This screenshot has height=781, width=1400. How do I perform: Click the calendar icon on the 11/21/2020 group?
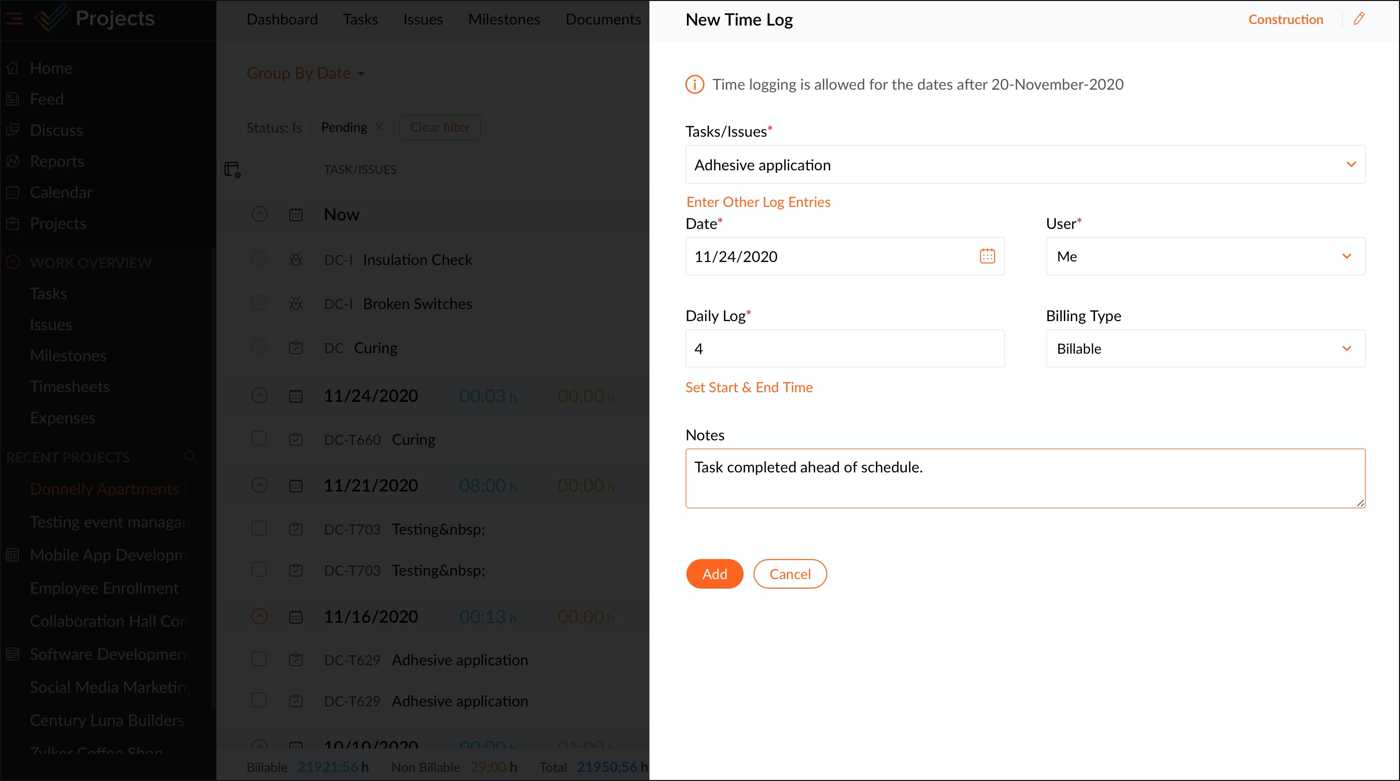296,485
